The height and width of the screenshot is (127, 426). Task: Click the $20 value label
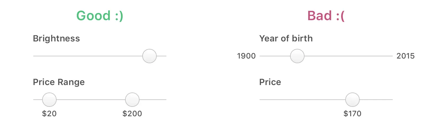[49, 114]
